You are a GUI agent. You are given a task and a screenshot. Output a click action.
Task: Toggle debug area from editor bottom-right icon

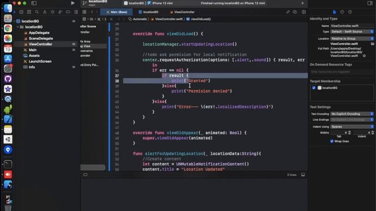(x=303, y=175)
